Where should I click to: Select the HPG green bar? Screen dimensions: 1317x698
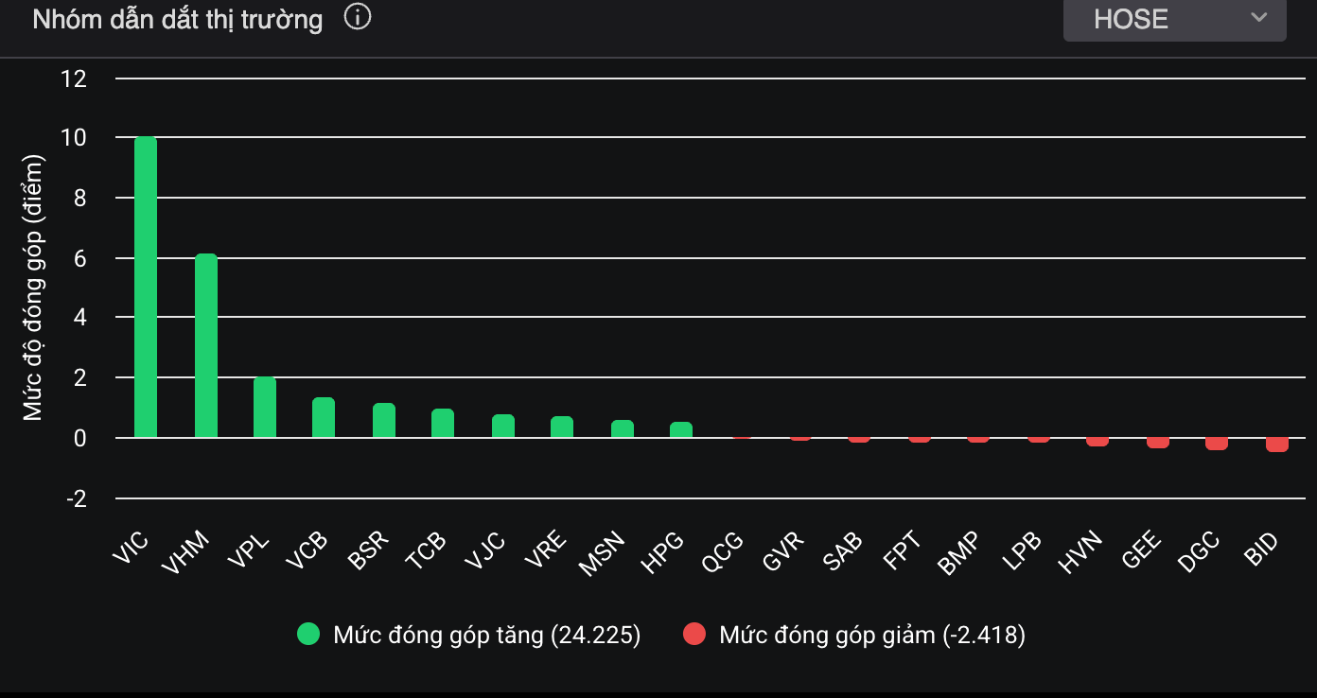click(x=681, y=430)
